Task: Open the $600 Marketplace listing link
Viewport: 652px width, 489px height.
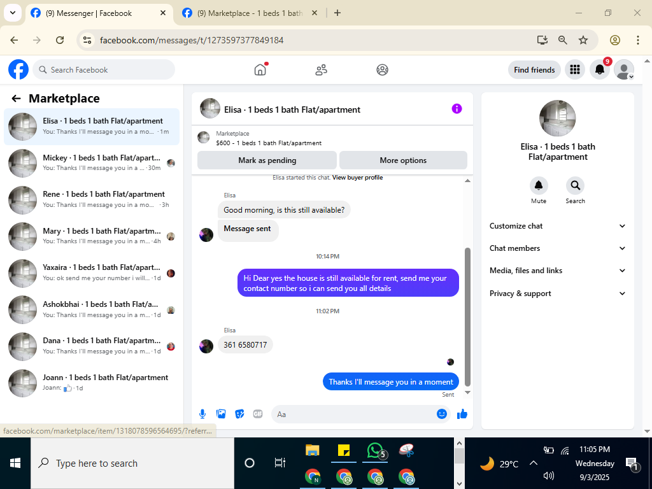Action: pos(269,143)
